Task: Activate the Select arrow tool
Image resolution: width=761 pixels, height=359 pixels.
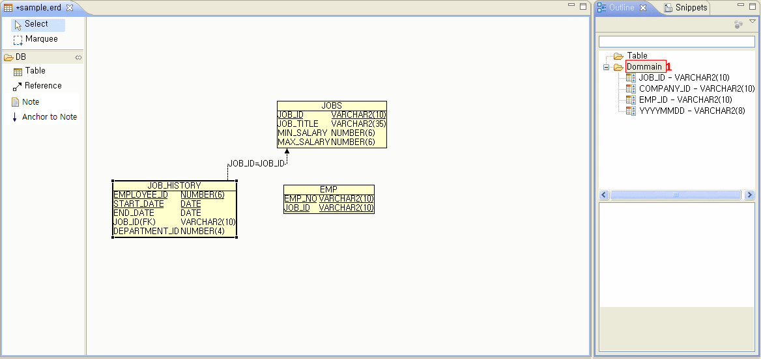Action: (x=36, y=24)
